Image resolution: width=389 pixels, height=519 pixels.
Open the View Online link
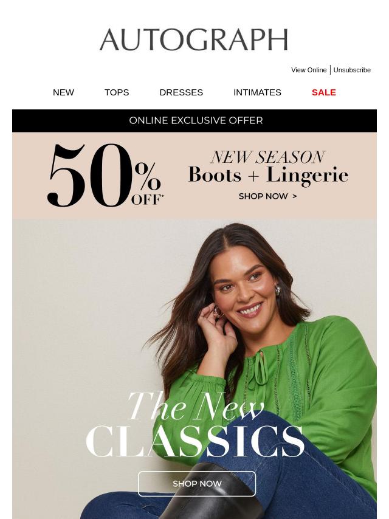[x=309, y=70]
